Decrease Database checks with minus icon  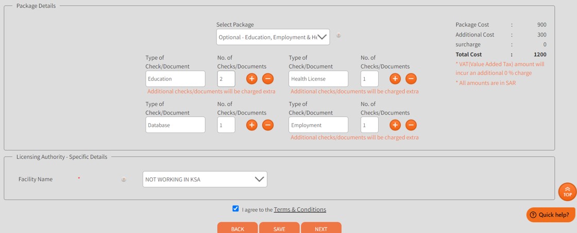(x=268, y=125)
